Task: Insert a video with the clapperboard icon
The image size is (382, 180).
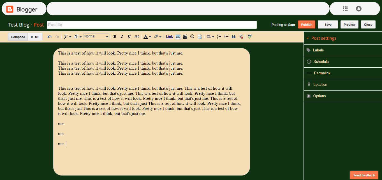Action: click(185, 37)
